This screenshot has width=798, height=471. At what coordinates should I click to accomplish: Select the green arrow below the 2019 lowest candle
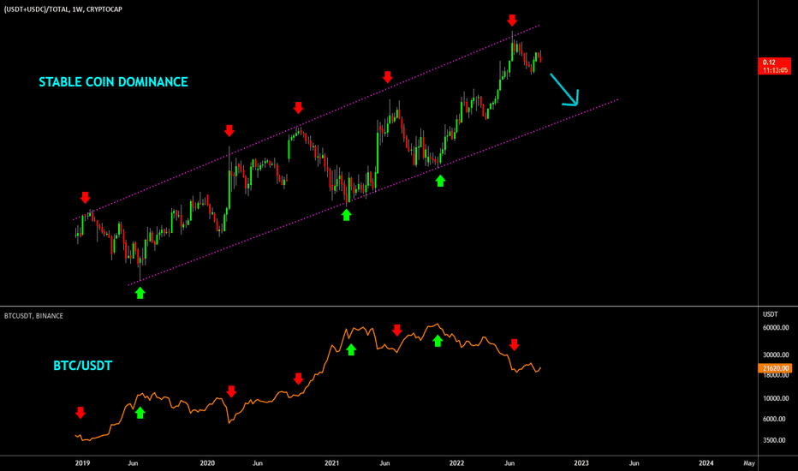[140, 293]
